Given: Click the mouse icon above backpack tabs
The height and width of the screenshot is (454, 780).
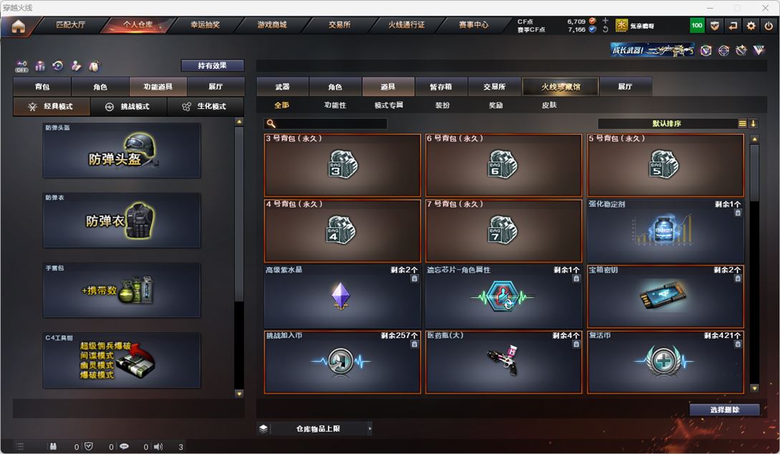Looking at the screenshot, I should (x=94, y=66).
